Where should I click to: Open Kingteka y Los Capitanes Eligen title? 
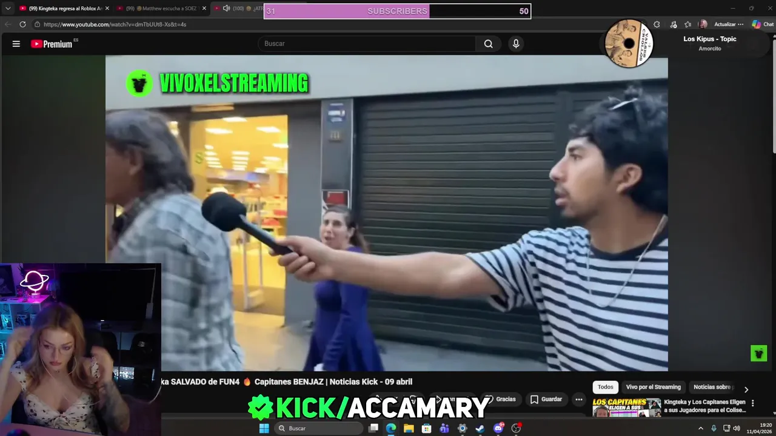(704, 406)
